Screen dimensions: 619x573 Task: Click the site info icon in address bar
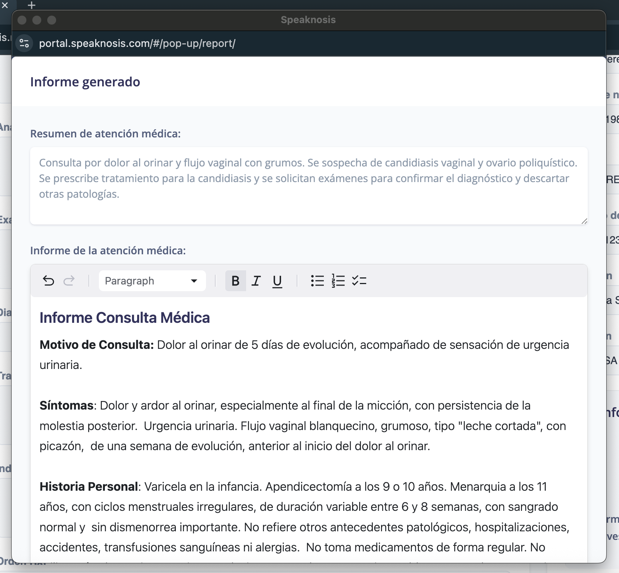(24, 43)
